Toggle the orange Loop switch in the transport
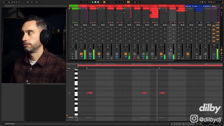Viewport: 224px width, 126px height. (x=128, y=2)
